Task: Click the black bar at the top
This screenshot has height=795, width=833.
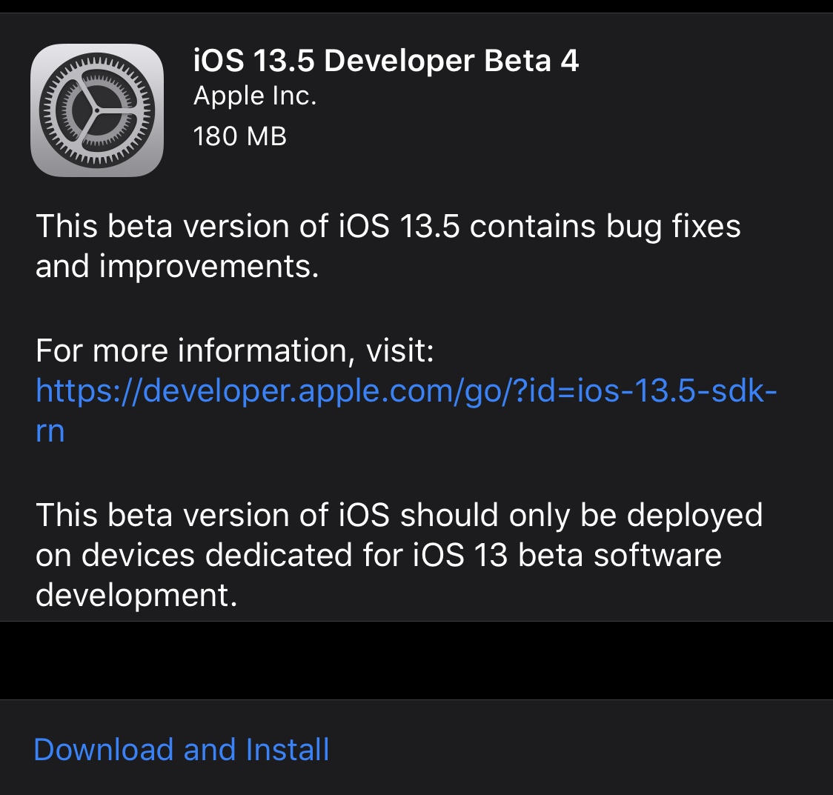Action: [416, 6]
